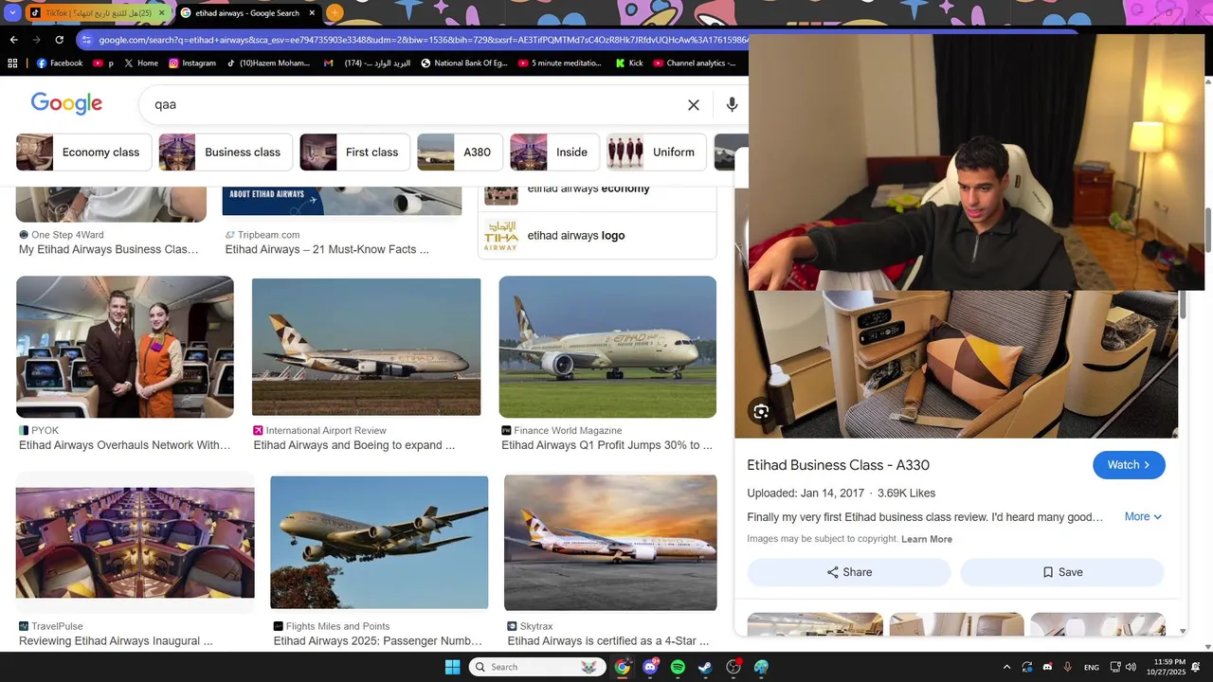Open the OBS Studio taskbar icon
Viewport: 1213px width, 682px height.
pyautogui.click(x=733, y=667)
